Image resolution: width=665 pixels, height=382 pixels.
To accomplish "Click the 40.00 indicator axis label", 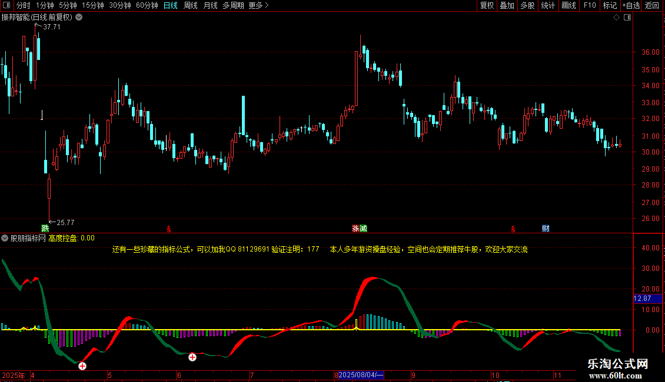I will (650, 248).
